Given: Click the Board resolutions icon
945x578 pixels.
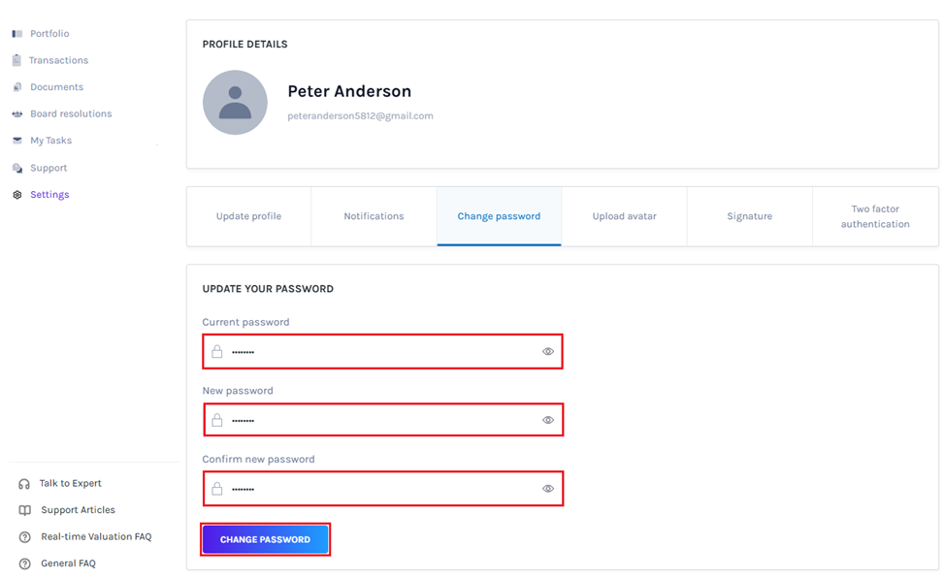Looking at the screenshot, I should 16,113.
